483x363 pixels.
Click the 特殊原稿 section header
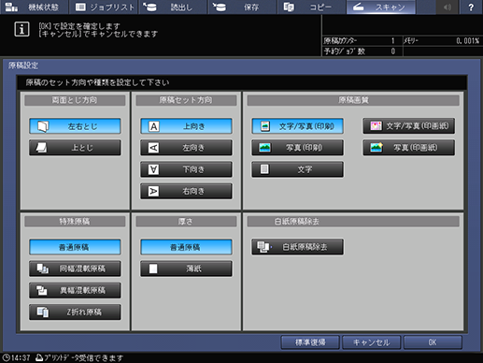tap(75, 222)
